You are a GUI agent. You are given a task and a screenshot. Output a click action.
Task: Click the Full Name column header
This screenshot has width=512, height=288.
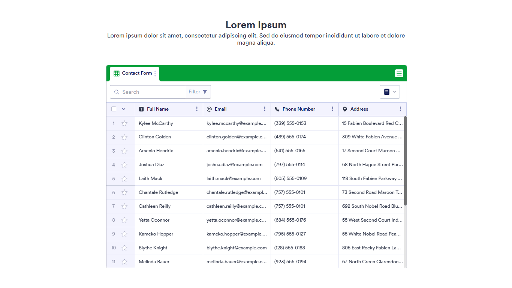(x=158, y=109)
